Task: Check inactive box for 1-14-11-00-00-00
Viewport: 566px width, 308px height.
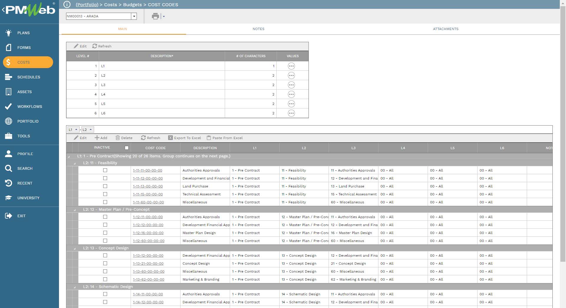Action: (x=105, y=294)
